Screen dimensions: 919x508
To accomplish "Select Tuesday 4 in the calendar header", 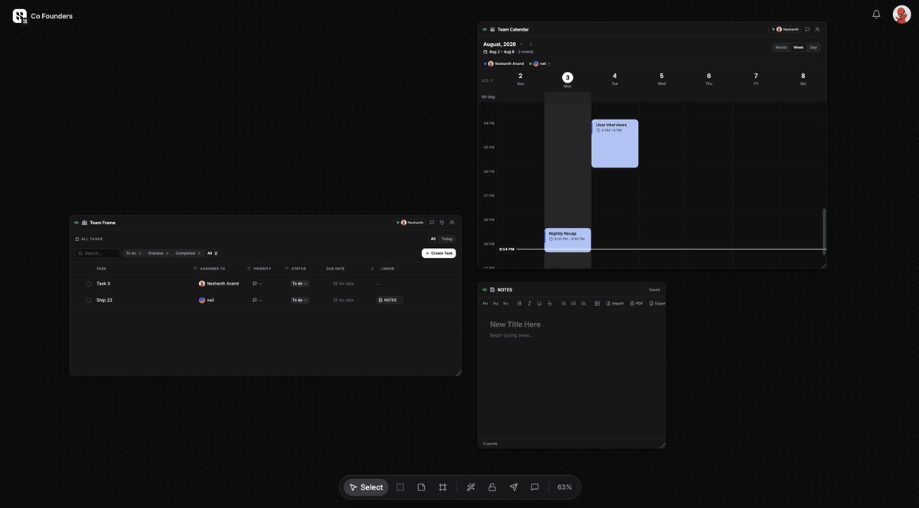I will 614,80.
